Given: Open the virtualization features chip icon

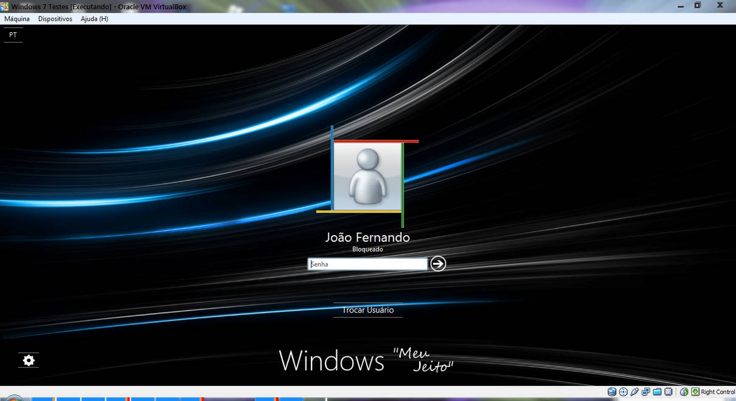Looking at the screenshot, I should 668,391.
